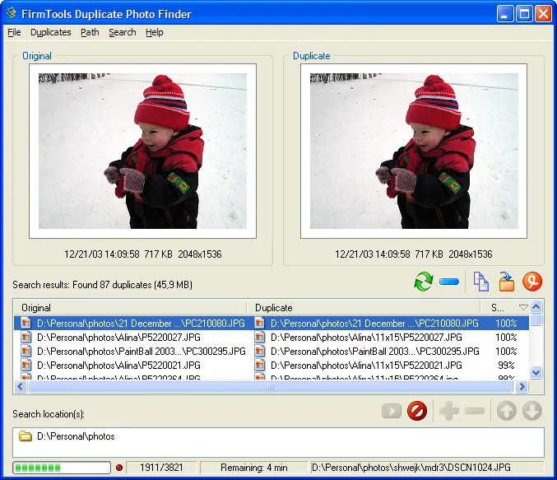The image size is (557, 480).
Task: Click the Original column header
Action: [132, 307]
